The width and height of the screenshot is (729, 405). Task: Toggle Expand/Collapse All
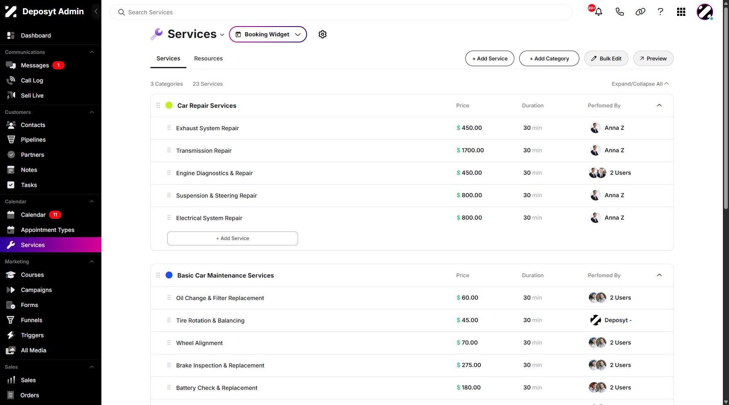pyautogui.click(x=640, y=84)
